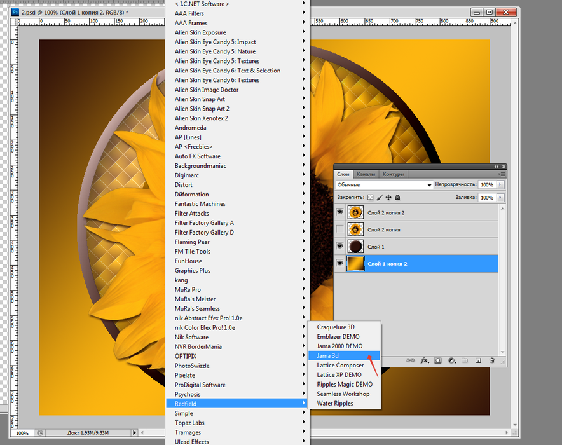
Task: Click zoom level field 100%
Action: (x=22, y=433)
